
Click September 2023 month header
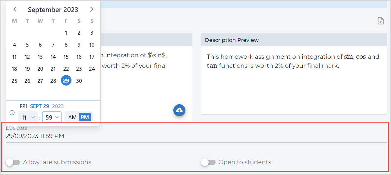click(x=53, y=10)
